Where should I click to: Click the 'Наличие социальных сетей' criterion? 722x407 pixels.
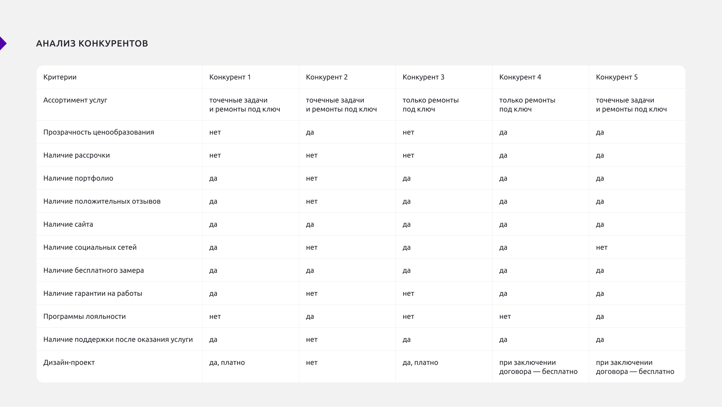(90, 247)
